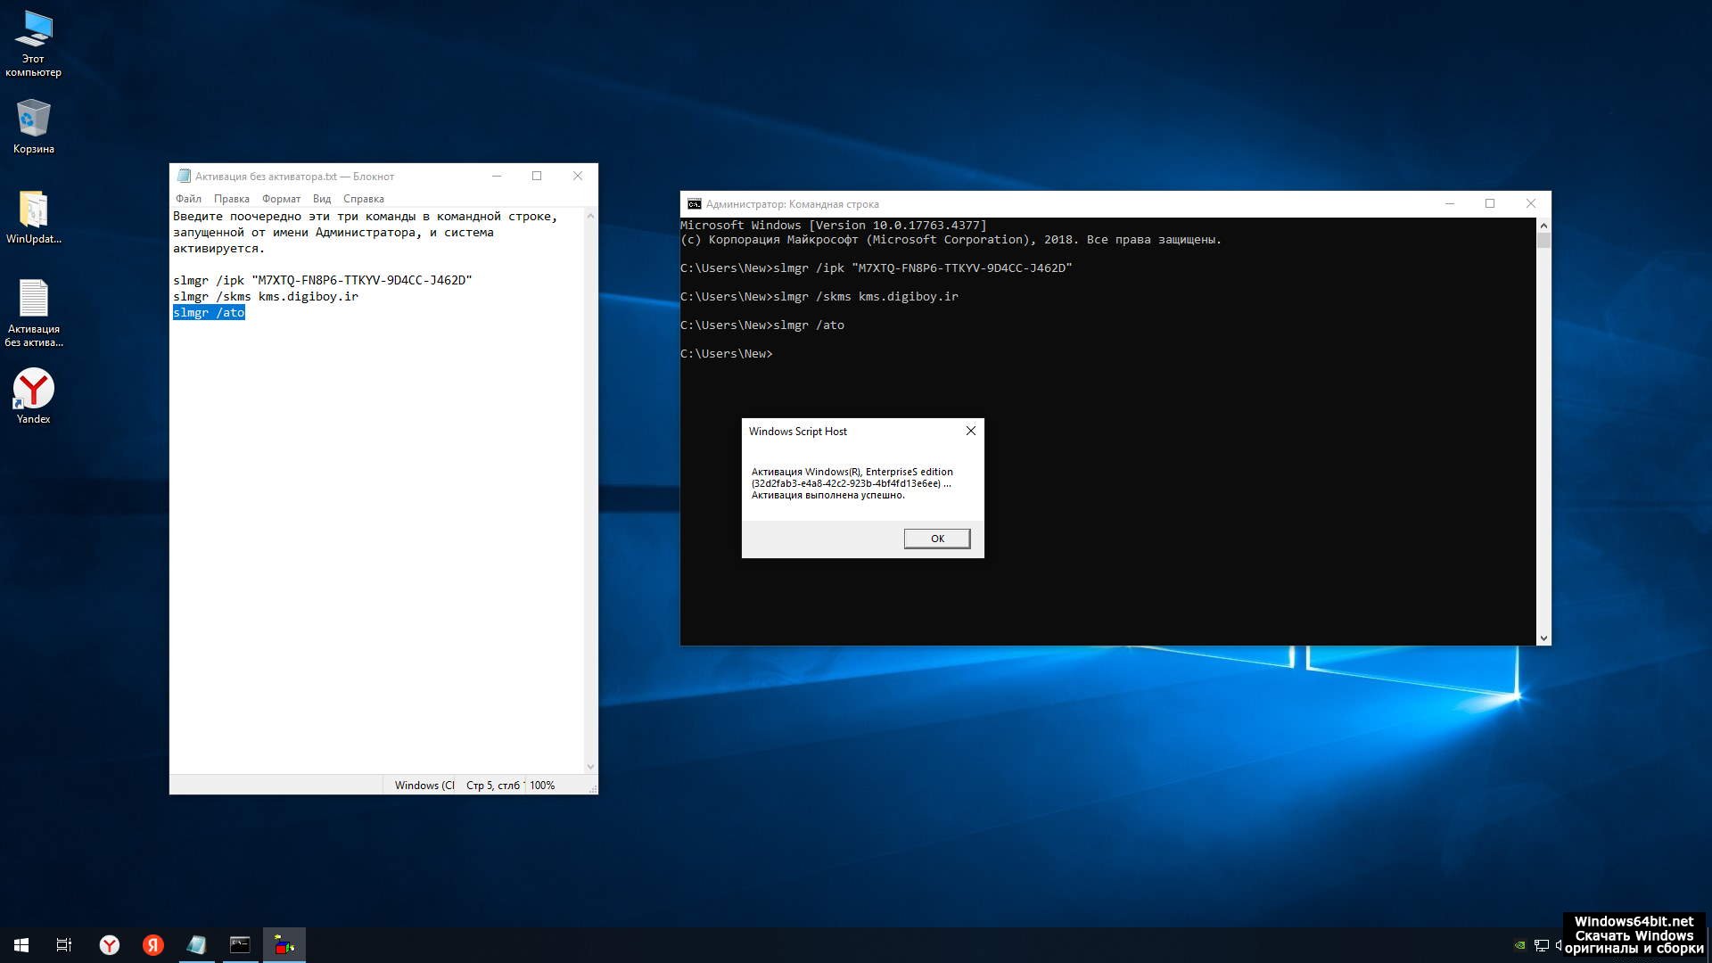Close the Windows Script Host dialog
Screen dimensions: 1712x963
tap(970, 431)
